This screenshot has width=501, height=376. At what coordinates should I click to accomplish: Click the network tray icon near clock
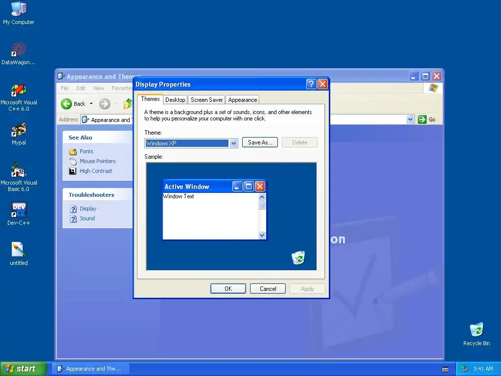465,369
